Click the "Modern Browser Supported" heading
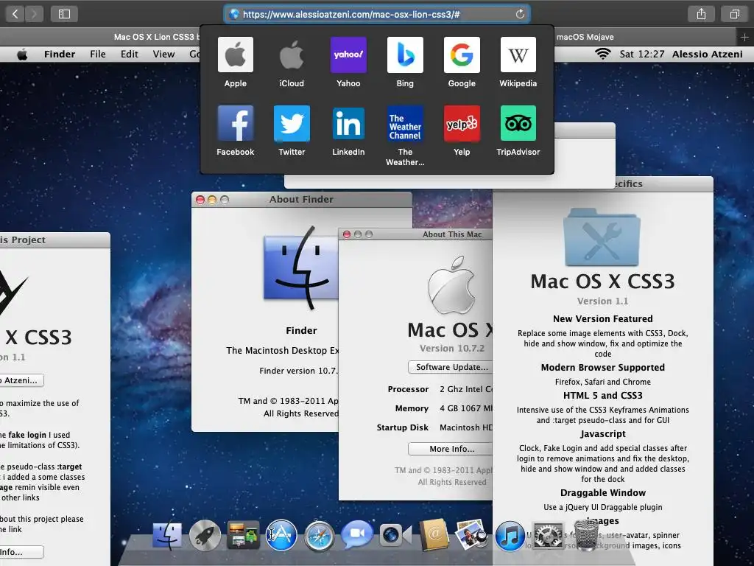Screen dimensions: 754x566 pos(602,367)
